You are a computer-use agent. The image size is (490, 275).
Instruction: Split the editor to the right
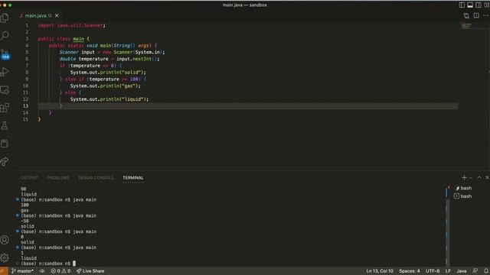point(476,15)
